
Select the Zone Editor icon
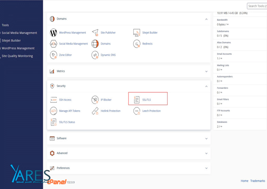coord(53,55)
